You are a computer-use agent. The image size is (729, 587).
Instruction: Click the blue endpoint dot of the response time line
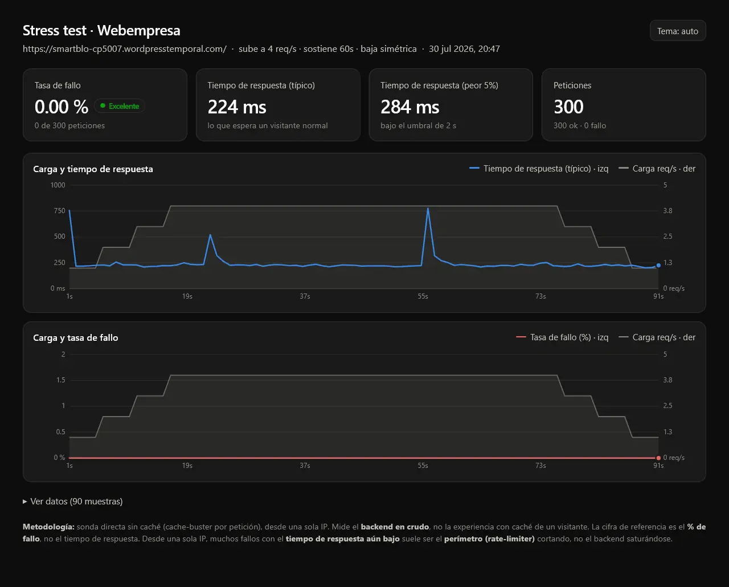(658, 265)
